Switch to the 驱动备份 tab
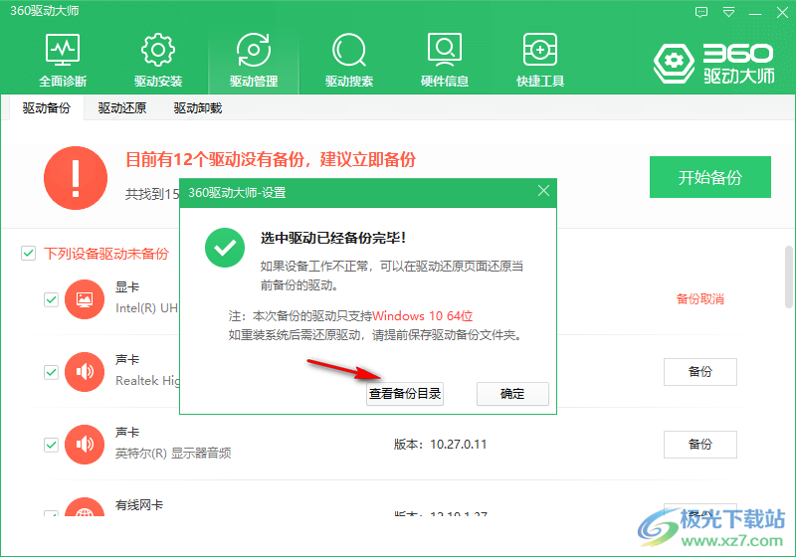Viewport: 796px width, 557px height. [46, 108]
